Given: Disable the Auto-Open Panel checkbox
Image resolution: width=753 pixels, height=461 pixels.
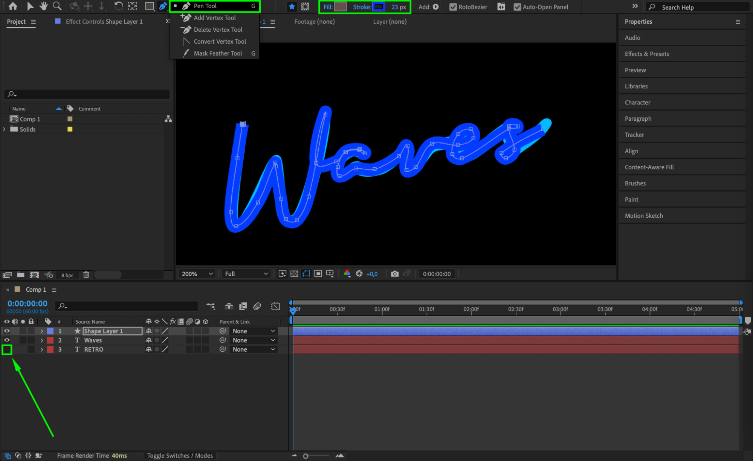Looking at the screenshot, I should (x=517, y=7).
